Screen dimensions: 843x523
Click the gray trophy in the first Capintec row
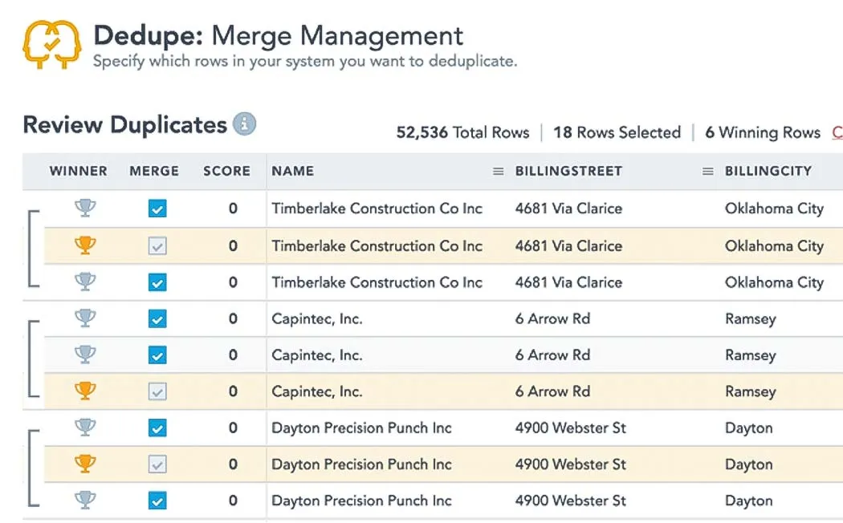85,318
